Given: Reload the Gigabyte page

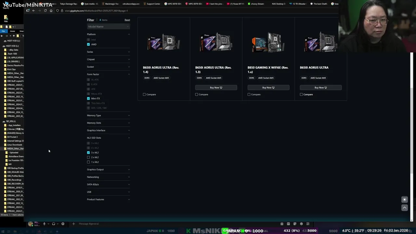Looking at the screenshot, I should pos(45,11).
